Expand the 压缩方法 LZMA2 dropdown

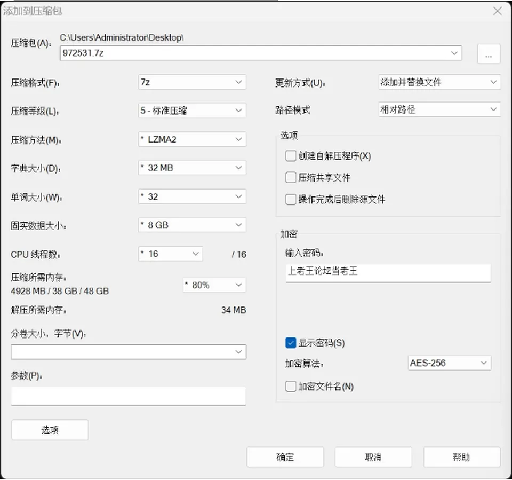pyautogui.click(x=192, y=139)
